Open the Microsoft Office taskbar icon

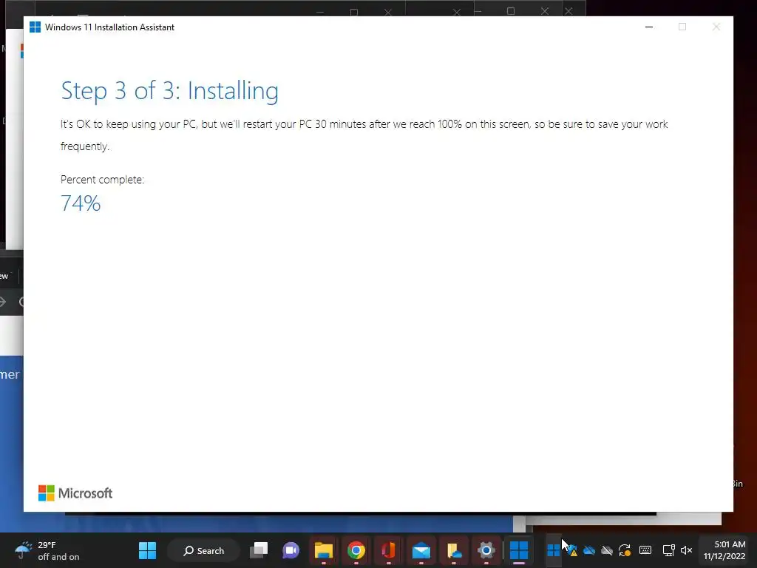click(x=389, y=550)
